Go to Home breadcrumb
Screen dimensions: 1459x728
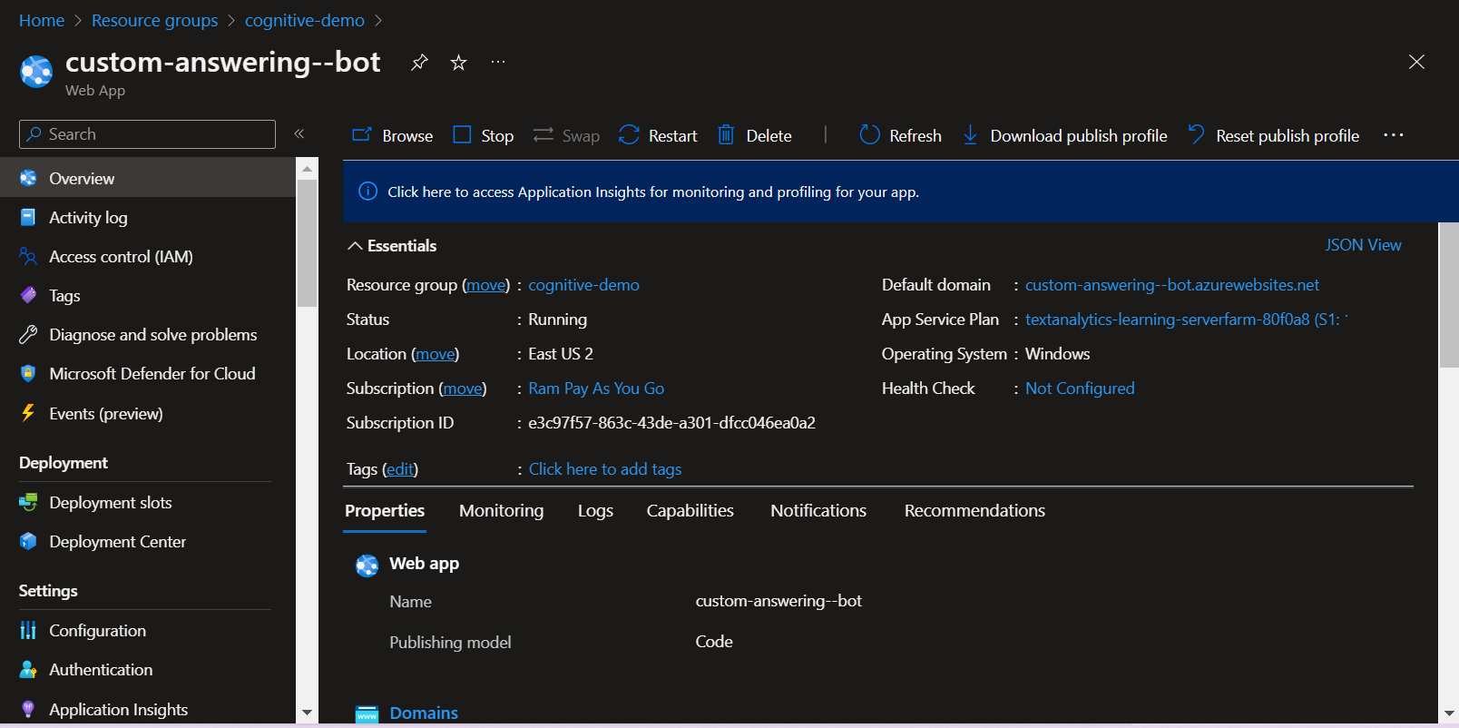pyautogui.click(x=42, y=20)
